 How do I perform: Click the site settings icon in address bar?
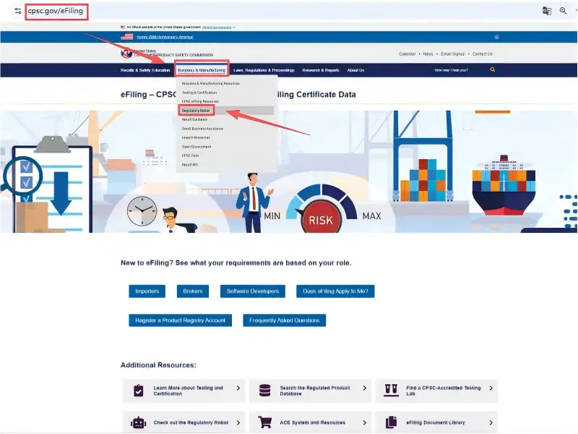click(x=17, y=11)
